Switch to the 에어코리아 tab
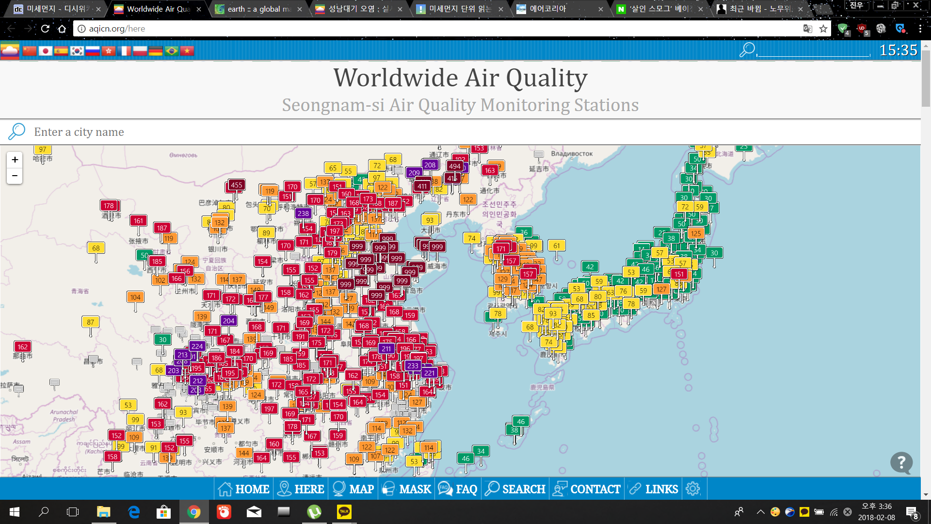 [548, 9]
